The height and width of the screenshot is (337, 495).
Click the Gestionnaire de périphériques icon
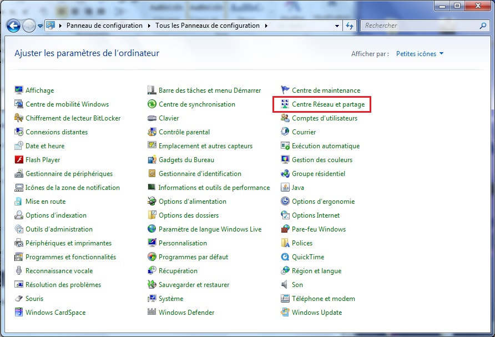click(19, 173)
